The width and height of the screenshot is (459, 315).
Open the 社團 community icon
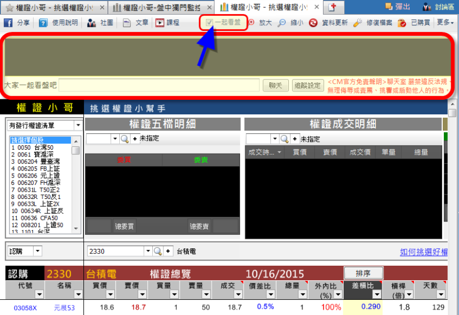point(92,22)
